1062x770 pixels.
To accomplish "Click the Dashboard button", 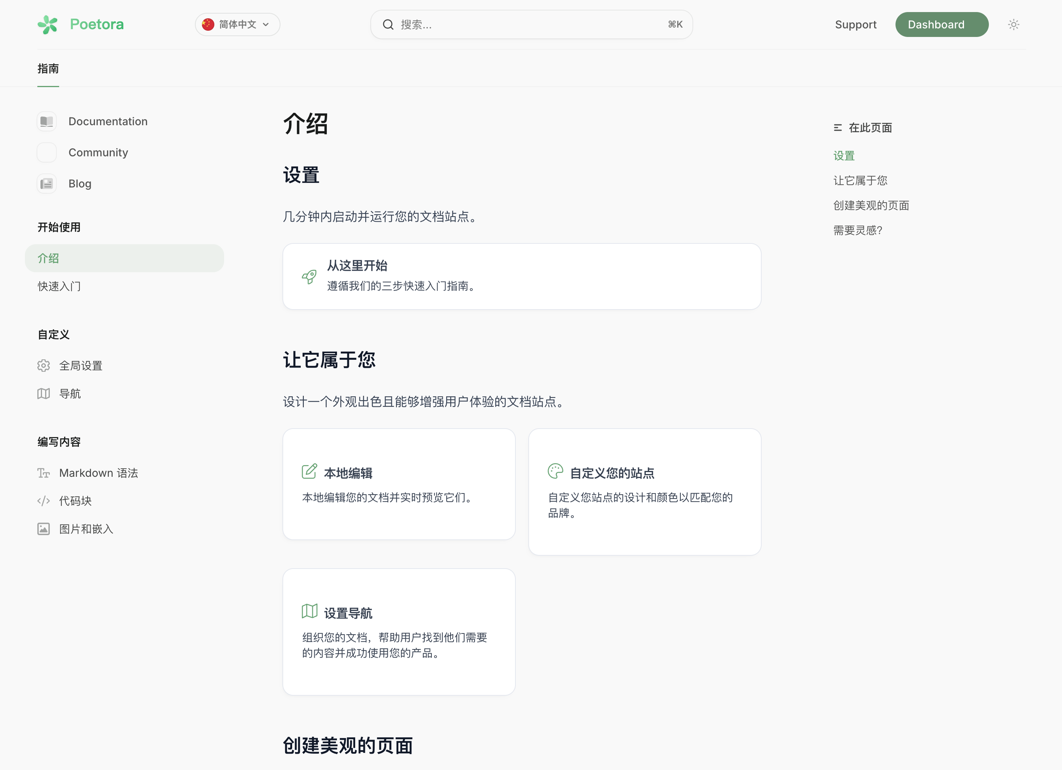I will (x=941, y=24).
